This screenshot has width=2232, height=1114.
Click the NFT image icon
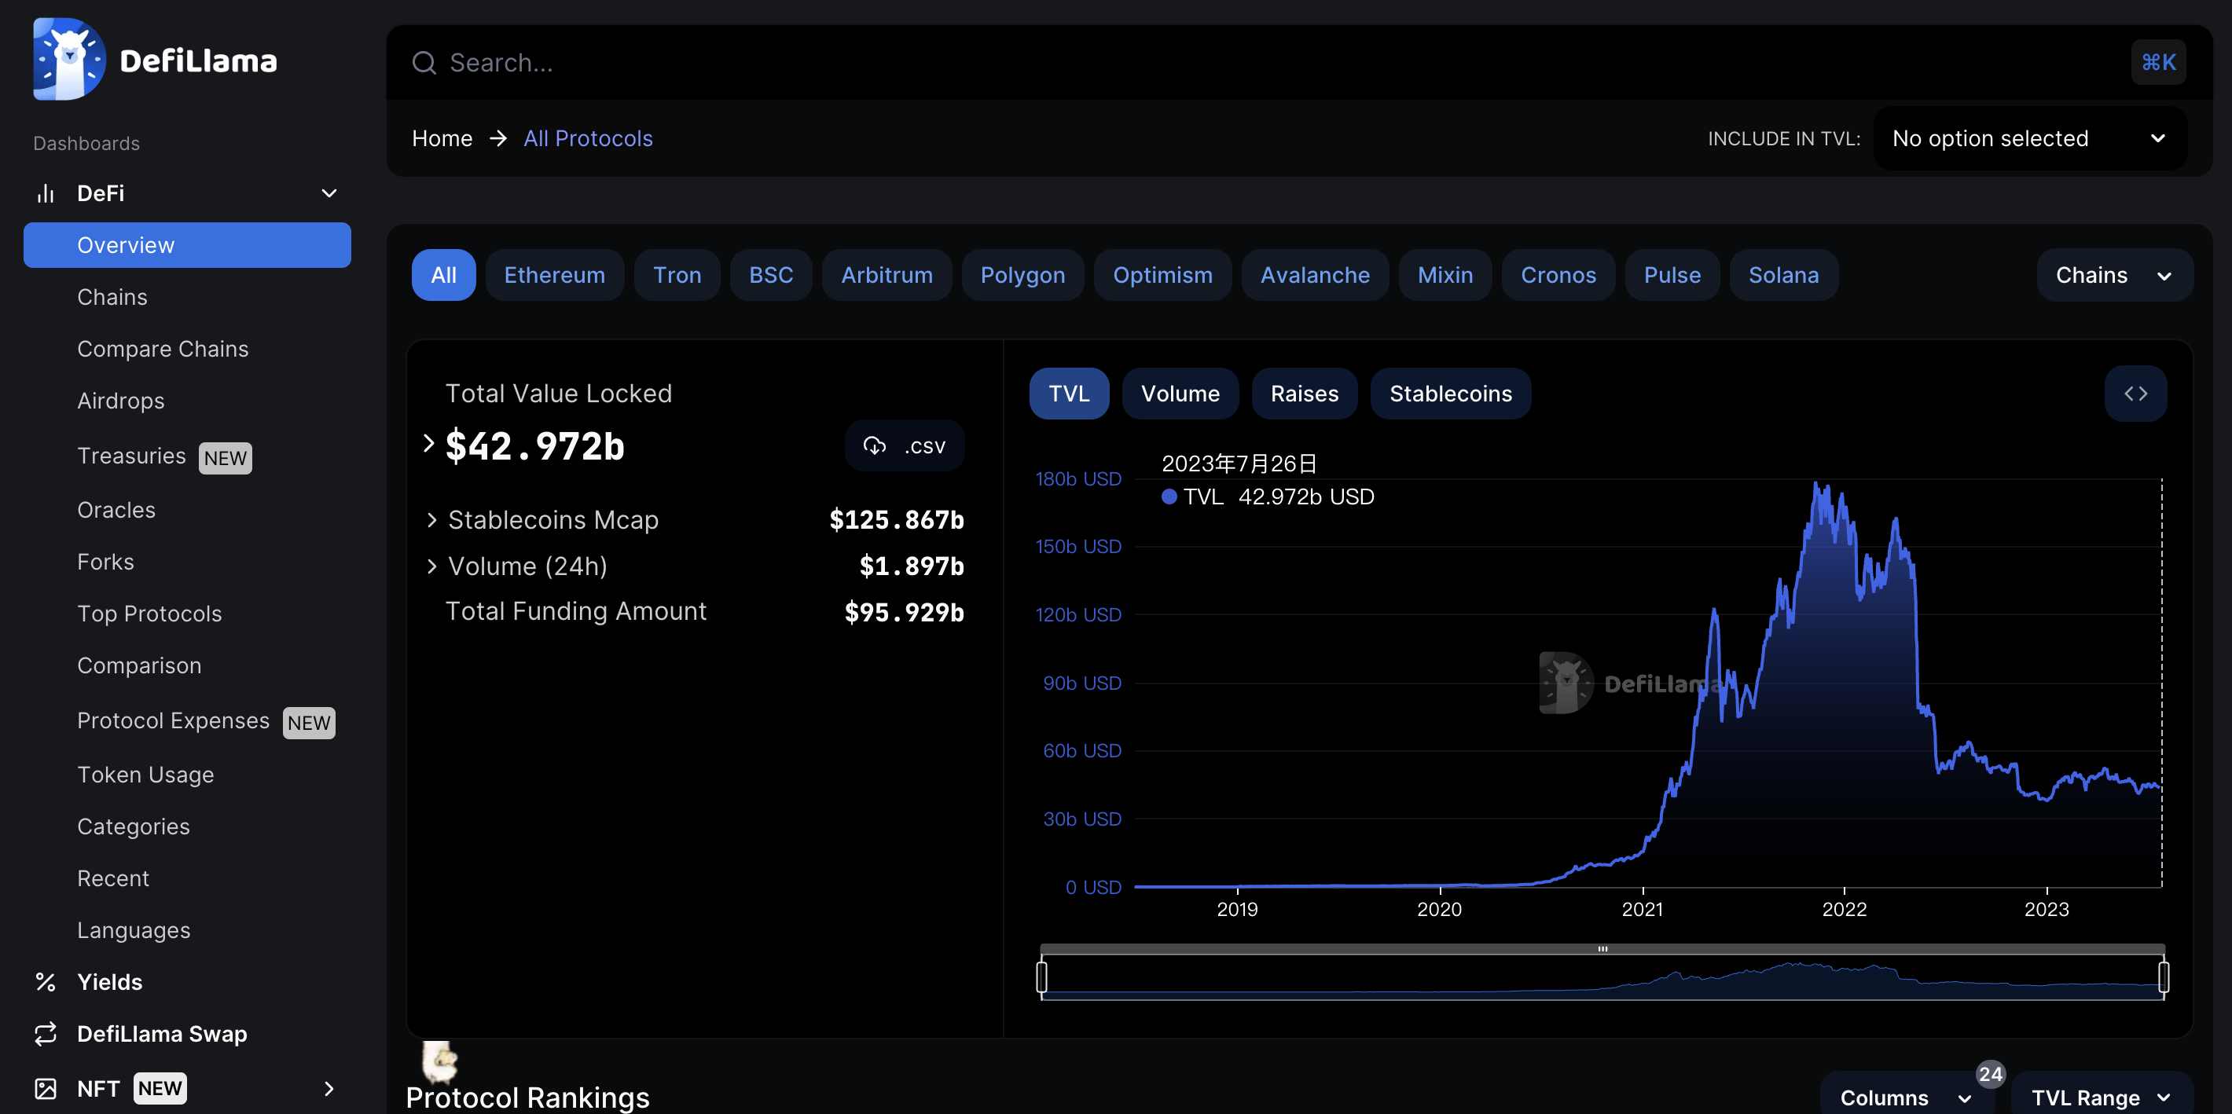coord(45,1089)
